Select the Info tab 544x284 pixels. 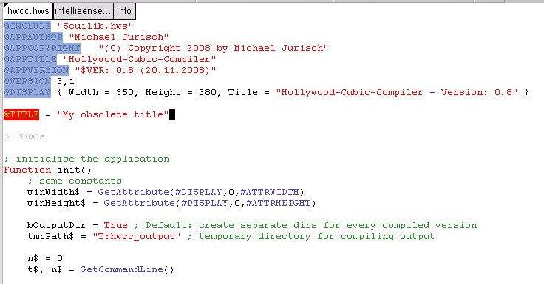pos(124,11)
